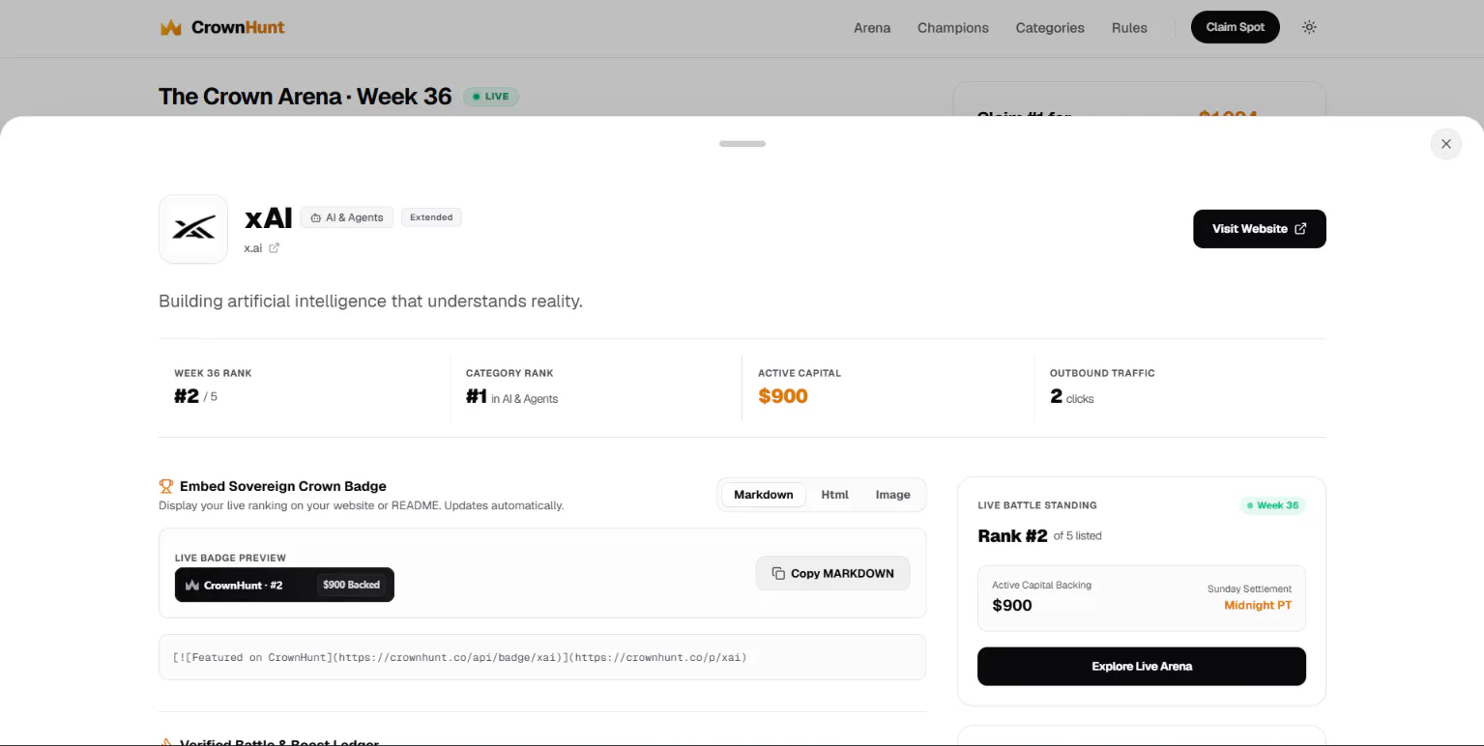Viewport: 1484px width, 746px height.
Task: Click the Visit Website button
Action: [1259, 229]
